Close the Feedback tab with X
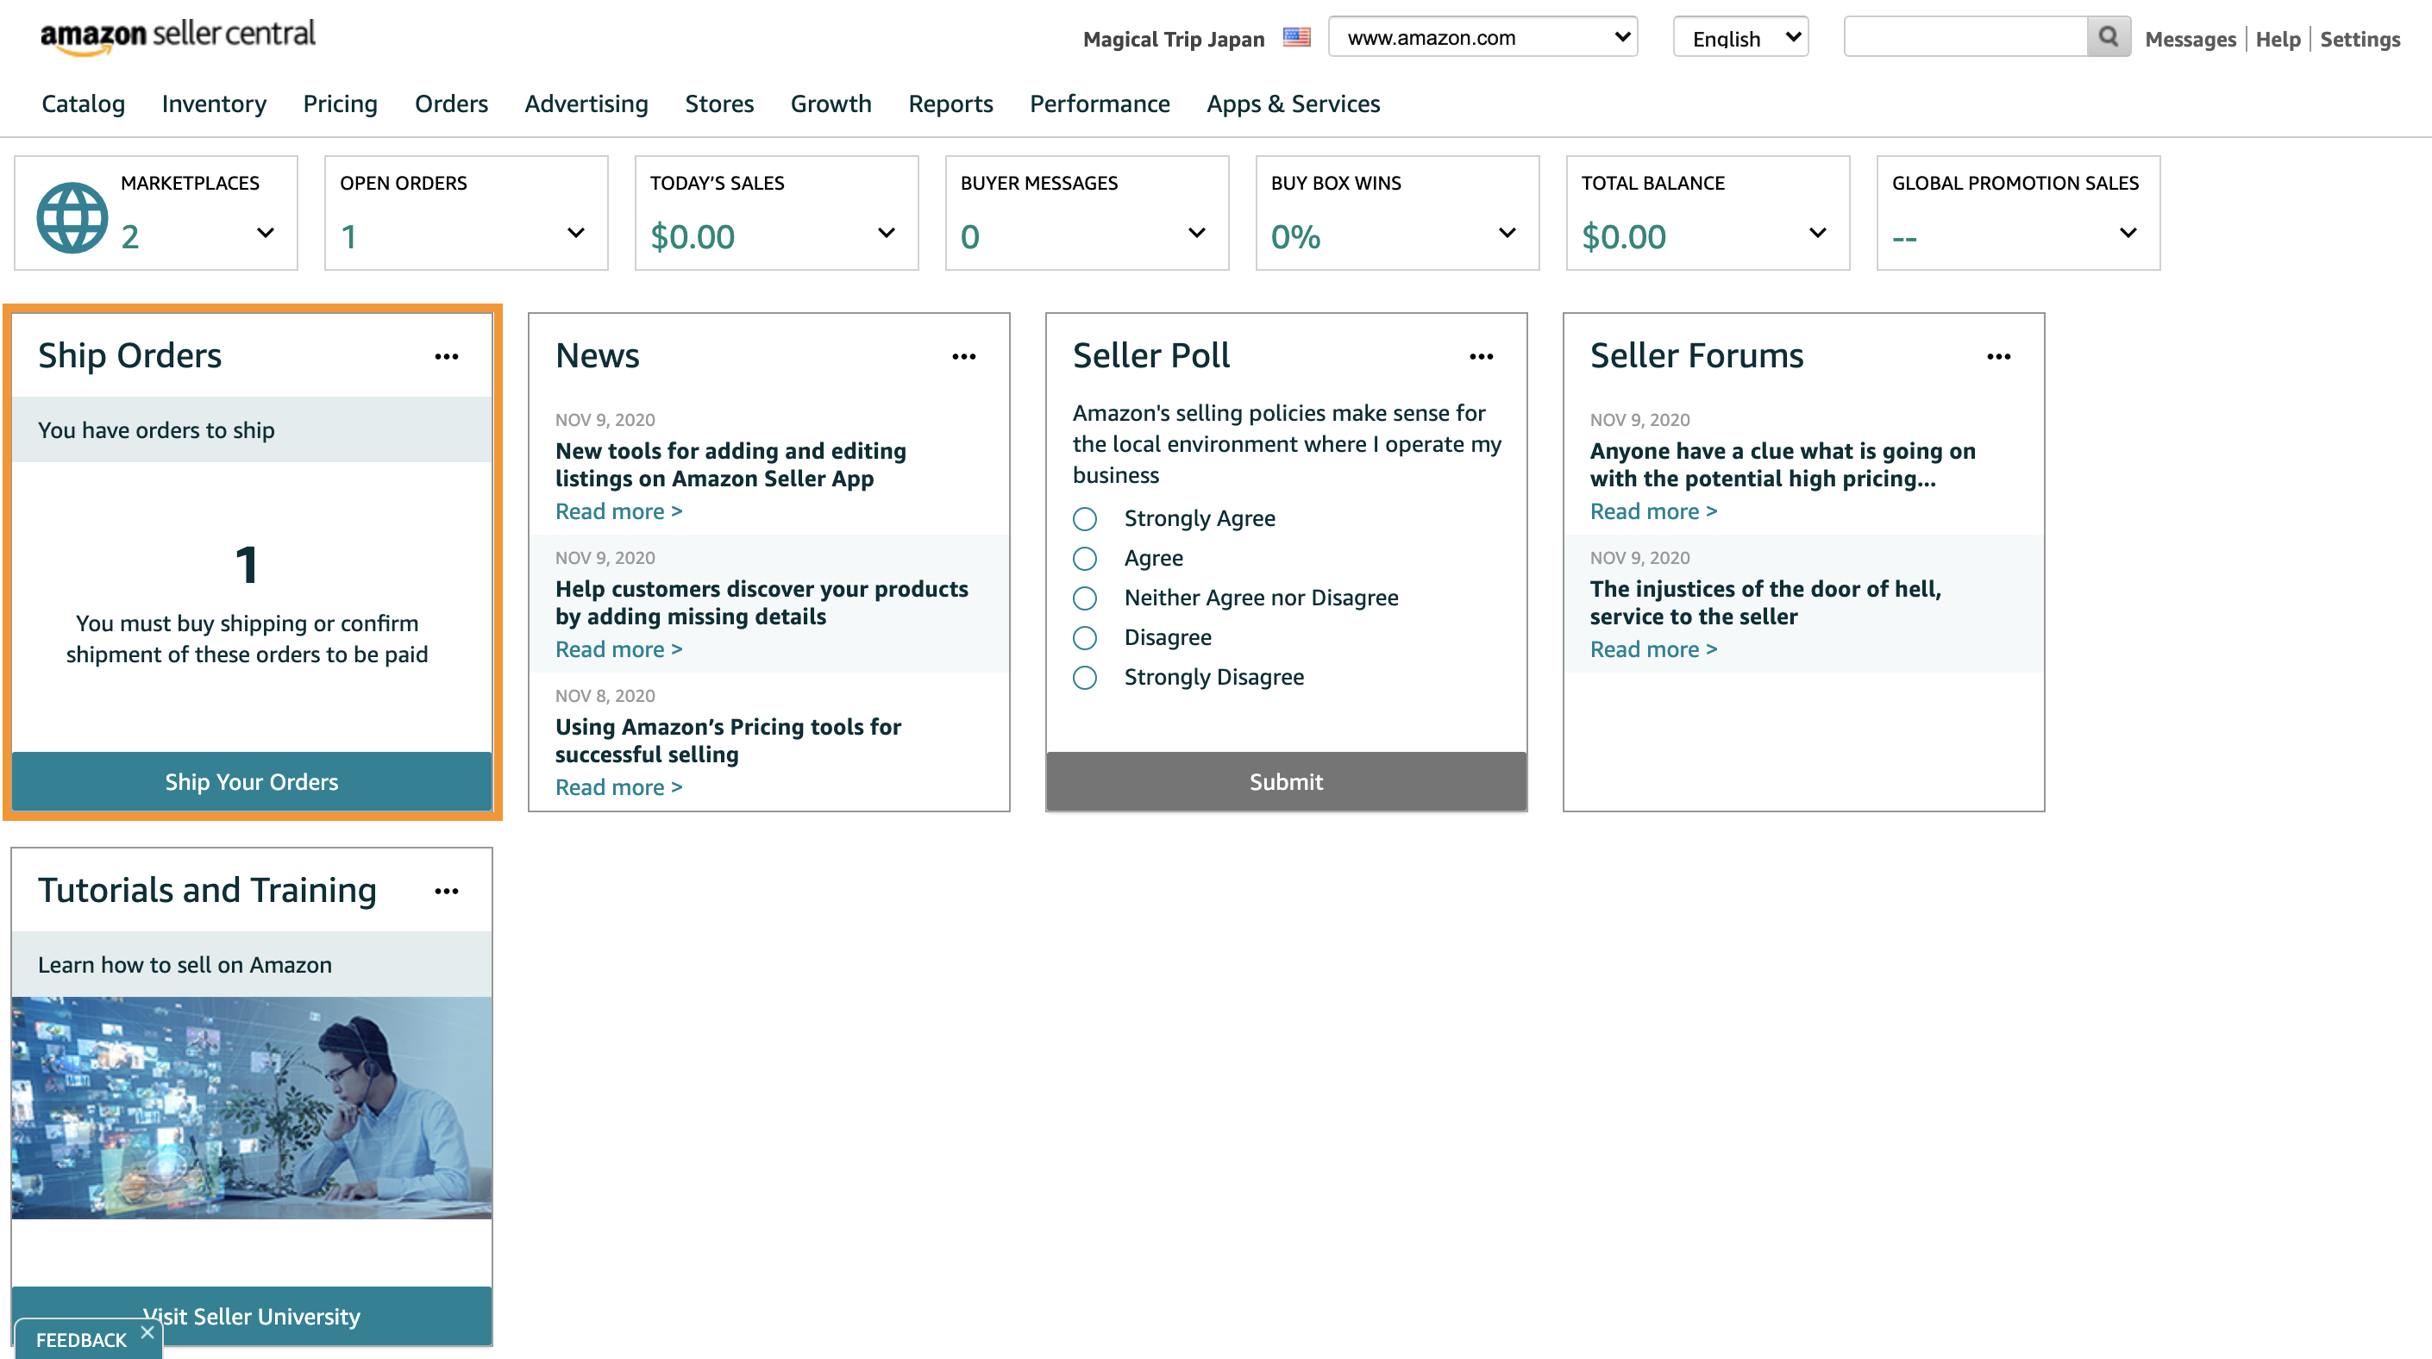This screenshot has width=2432, height=1359. [x=147, y=1332]
